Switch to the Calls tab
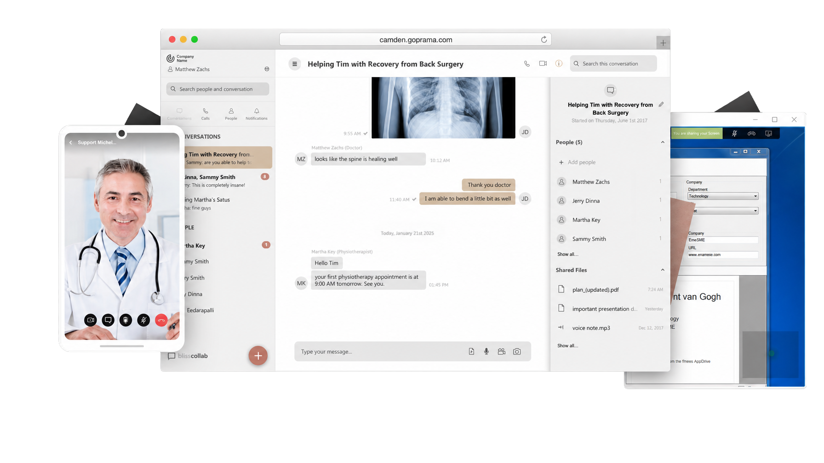 tap(206, 114)
